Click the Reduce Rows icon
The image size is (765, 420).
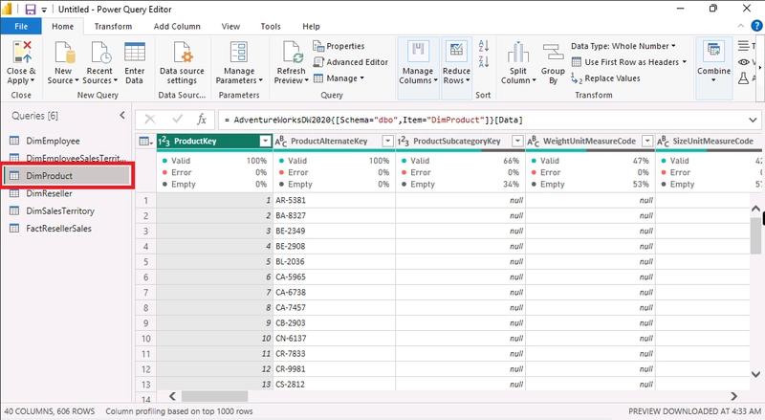[456, 52]
